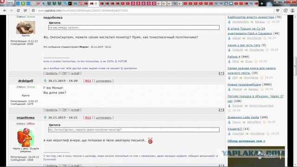Click the sloth avatar in the top post
Image resolution: width=297 pixels, height=167 pixels.
(x=26, y=27)
